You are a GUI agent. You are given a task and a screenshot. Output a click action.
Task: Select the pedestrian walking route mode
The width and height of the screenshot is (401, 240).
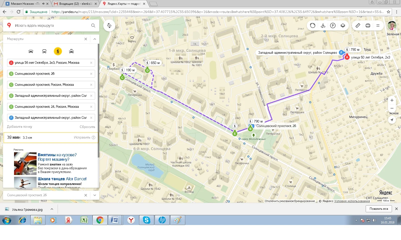tap(58, 51)
